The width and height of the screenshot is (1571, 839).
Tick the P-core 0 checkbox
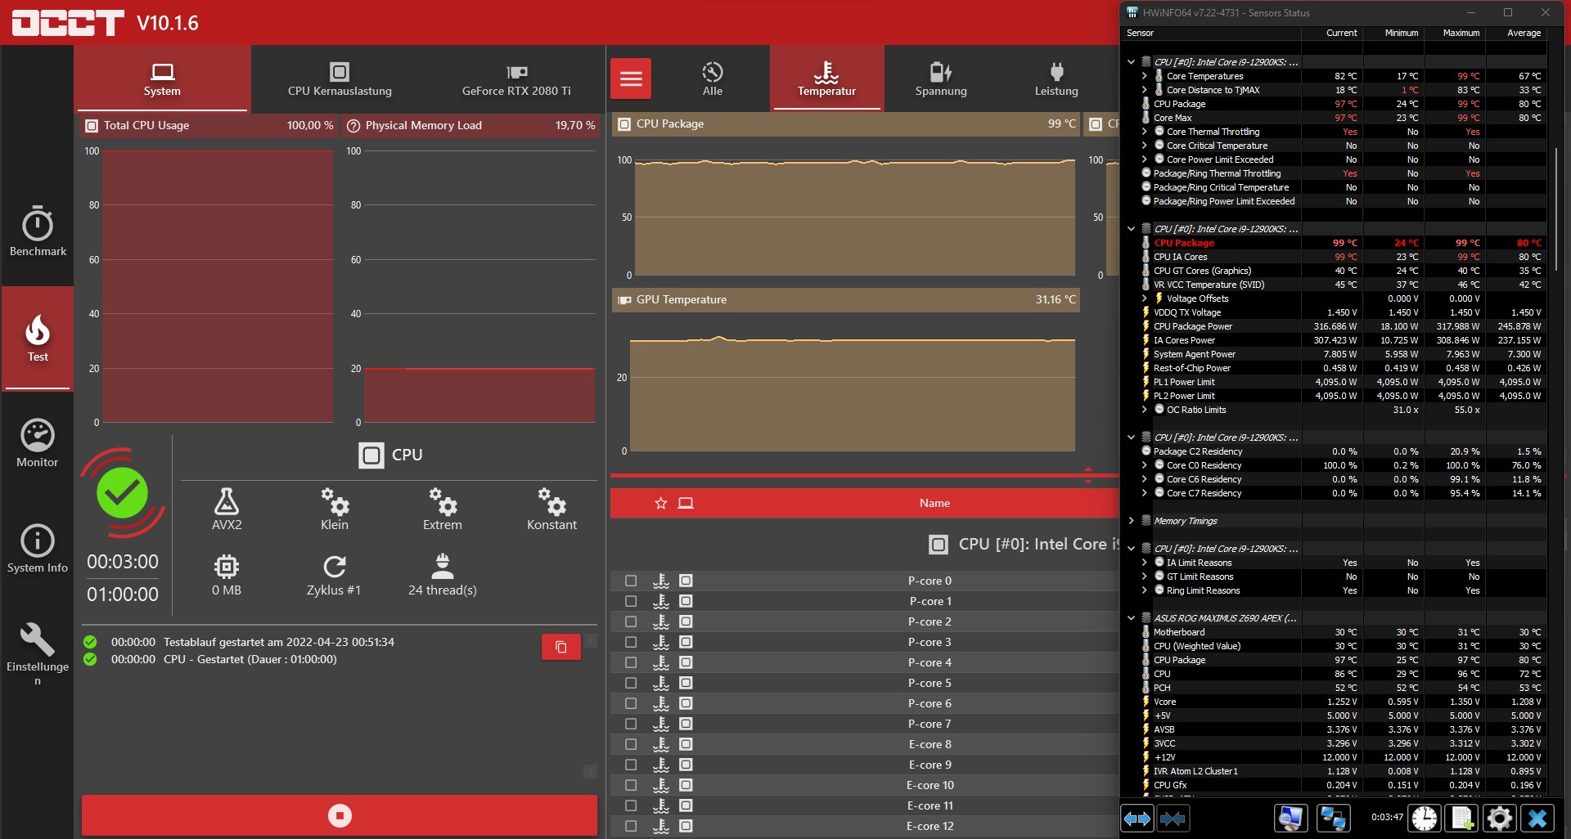[631, 581]
